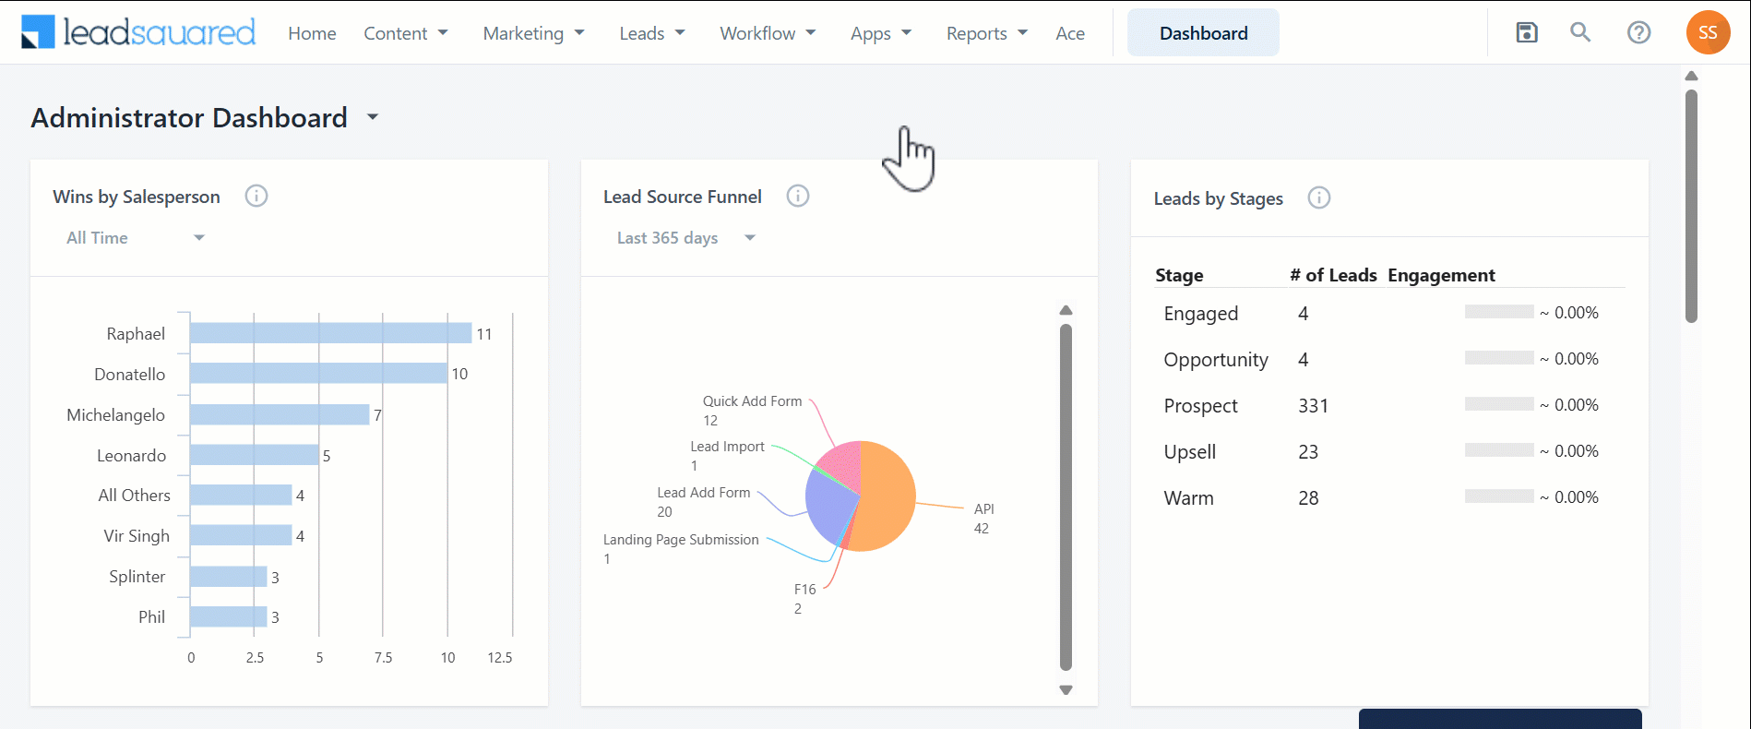Open the All Time range dropdown
The height and width of the screenshot is (729, 1751).
coord(135,238)
